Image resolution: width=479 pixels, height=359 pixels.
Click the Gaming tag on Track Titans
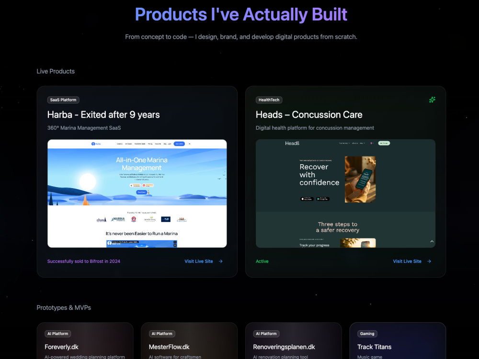pos(367,334)
